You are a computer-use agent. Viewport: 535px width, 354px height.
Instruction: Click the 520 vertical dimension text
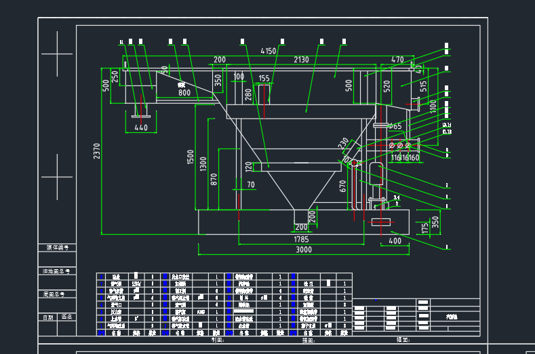pyautogui.click(x=387, y=86)
